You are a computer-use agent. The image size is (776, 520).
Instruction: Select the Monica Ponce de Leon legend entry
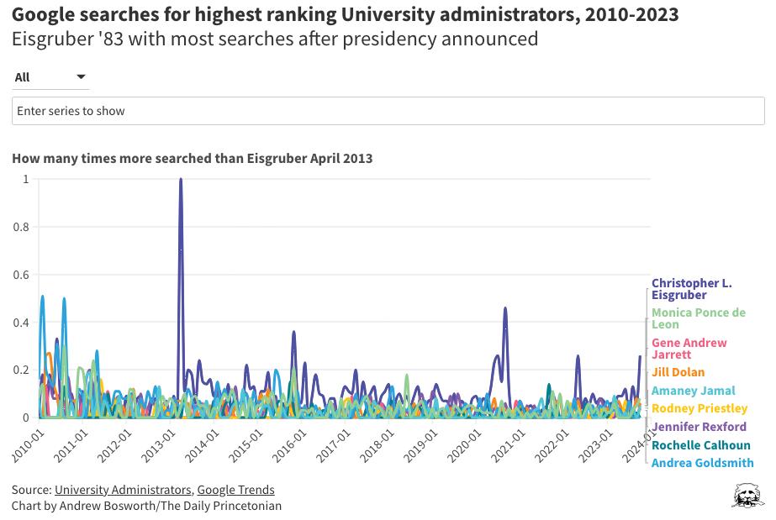tap(699, 318)
